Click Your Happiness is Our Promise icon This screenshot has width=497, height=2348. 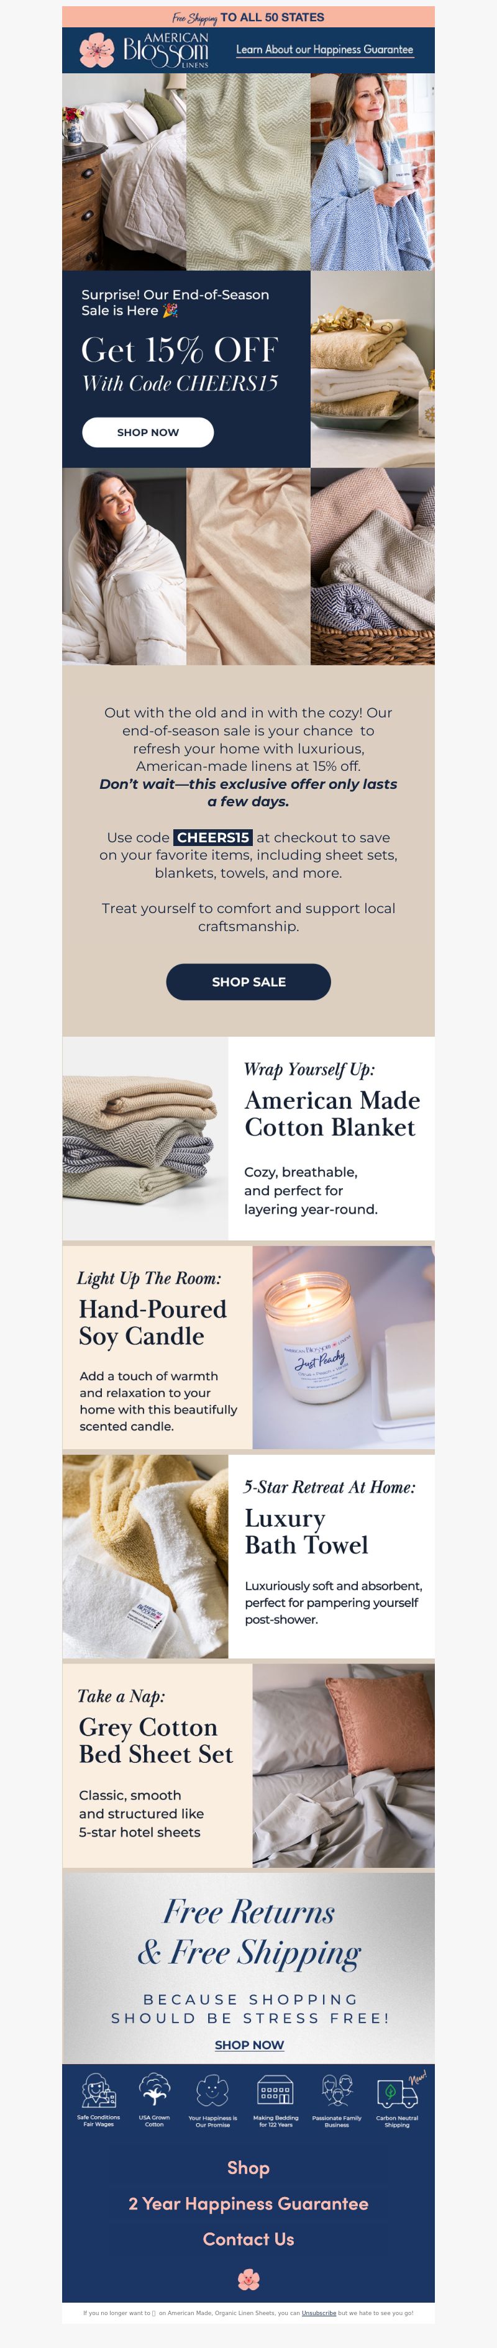click(212, 2088)
